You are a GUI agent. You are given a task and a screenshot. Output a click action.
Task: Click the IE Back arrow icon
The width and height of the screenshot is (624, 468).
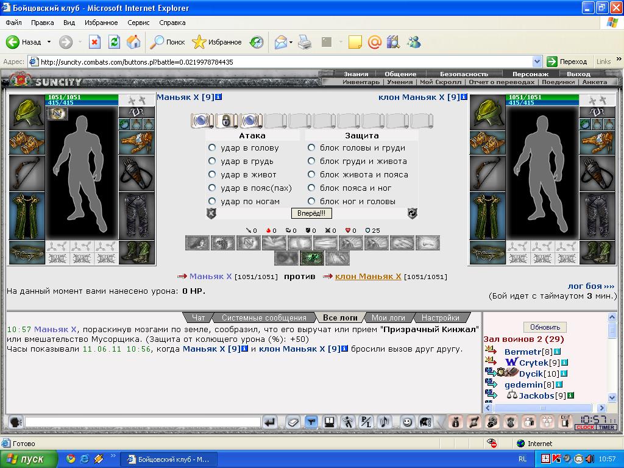click(x=12, y=42)
